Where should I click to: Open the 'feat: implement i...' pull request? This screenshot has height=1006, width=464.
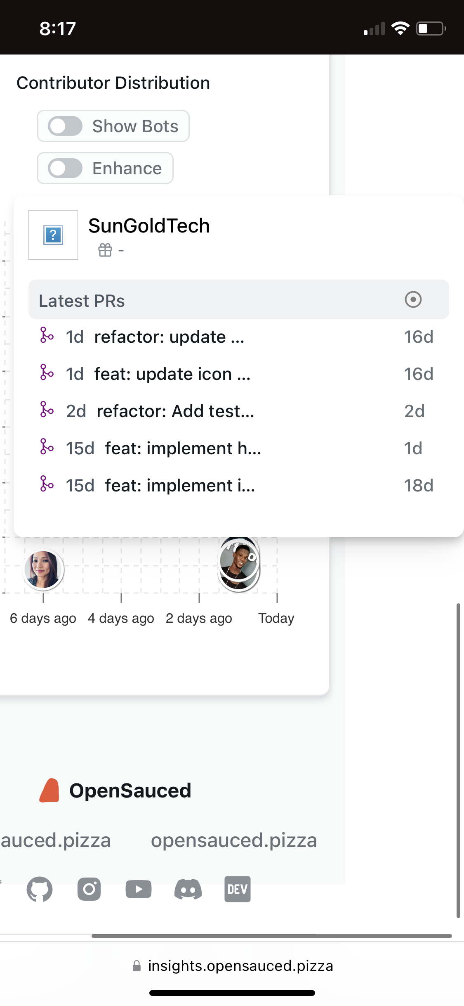click(x=180, y=486)
